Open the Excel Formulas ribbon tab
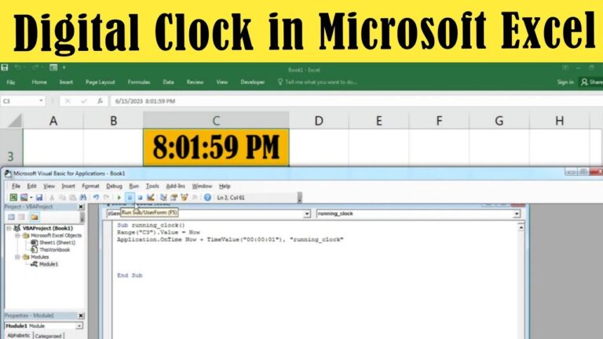Screen dimensions: 603x339 coord(139,82)
